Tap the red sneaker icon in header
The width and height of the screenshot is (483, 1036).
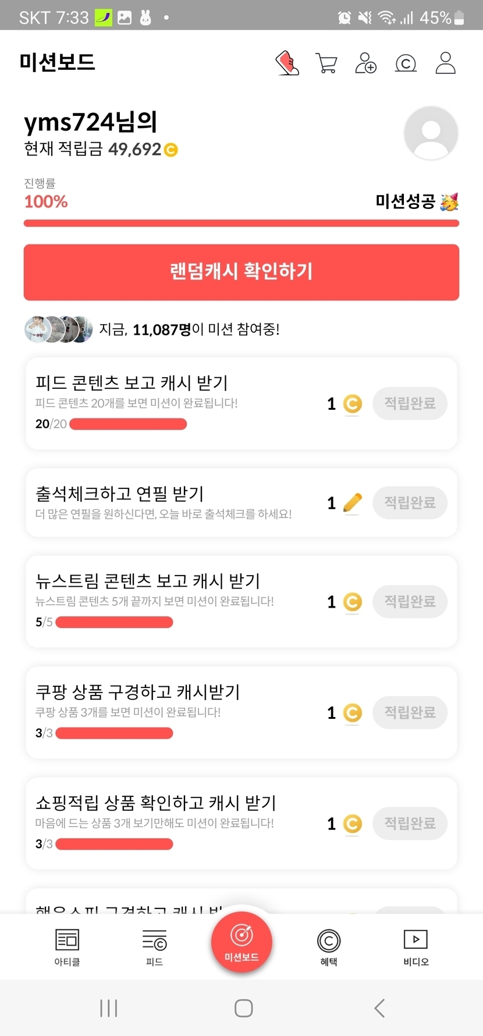pyautogui.click(x=287, y=63)
